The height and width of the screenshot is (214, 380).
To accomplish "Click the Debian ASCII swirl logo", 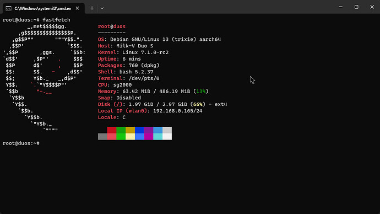I will point(44,78).
